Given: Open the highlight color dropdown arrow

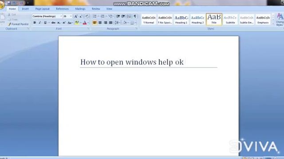Looking at the screenshot, I should (x=81, y=23).
